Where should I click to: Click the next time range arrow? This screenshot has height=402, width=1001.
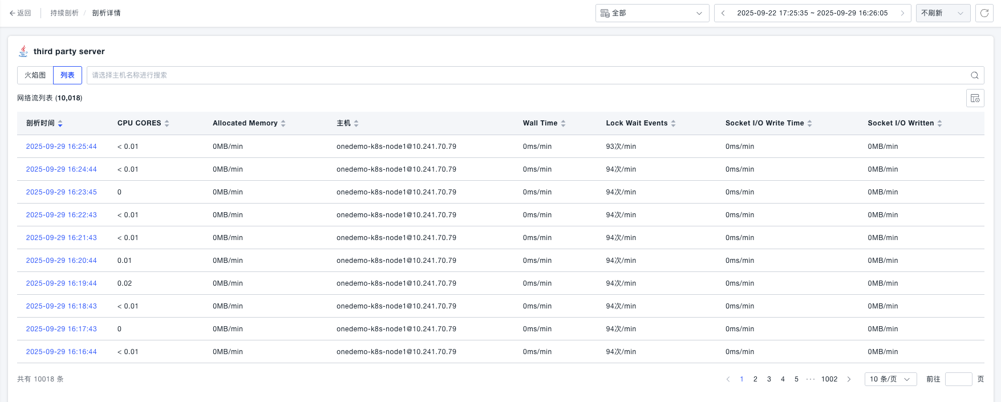[902, 13]
